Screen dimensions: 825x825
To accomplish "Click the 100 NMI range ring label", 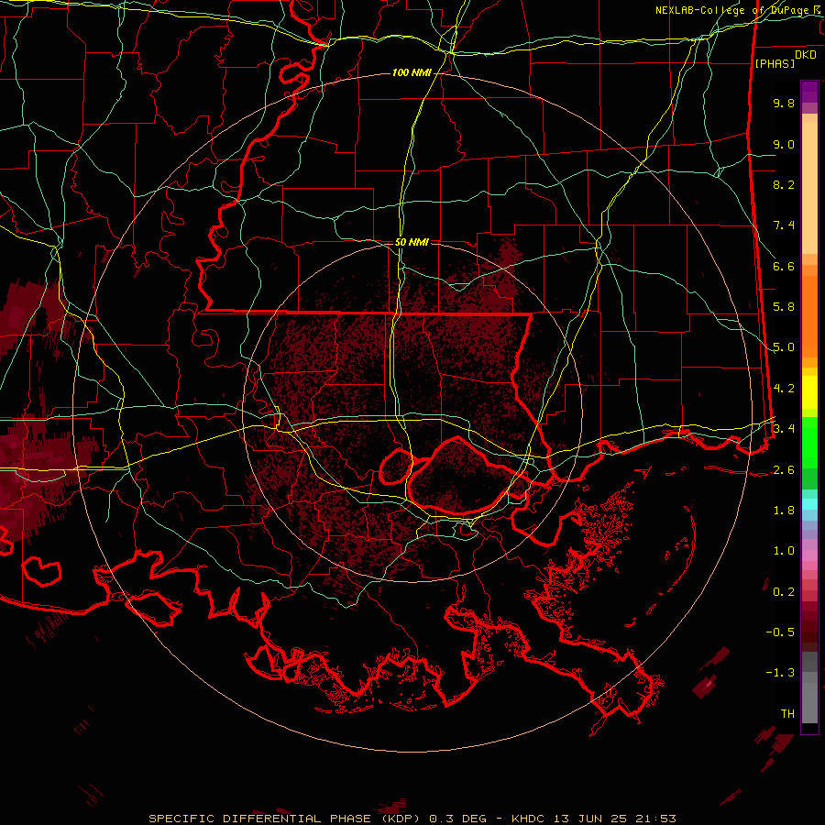I will click(x=412, y=72).
